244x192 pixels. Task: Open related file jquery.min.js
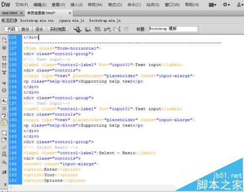coord(72,20)
